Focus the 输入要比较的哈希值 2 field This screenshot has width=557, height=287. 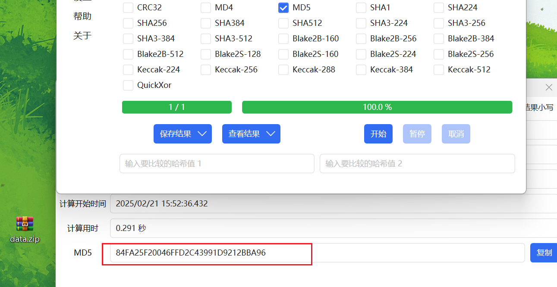click(417, 164)
